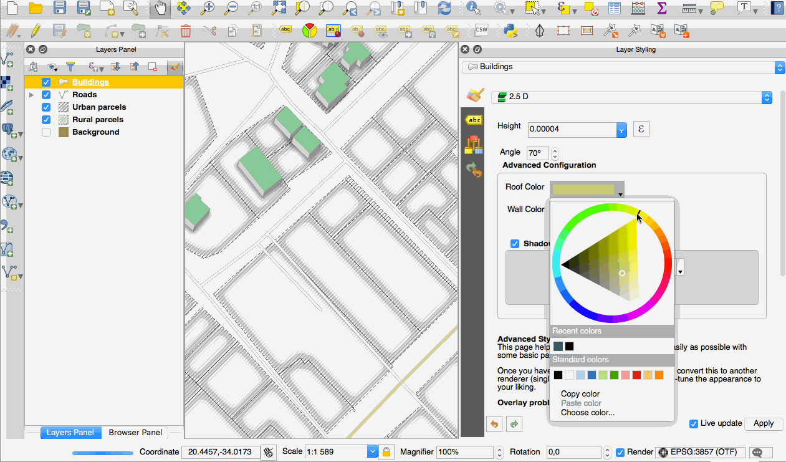Click the Filter Legend funnel icon
The width and height of the screenshot is (786, 462).
coord(70,67)
